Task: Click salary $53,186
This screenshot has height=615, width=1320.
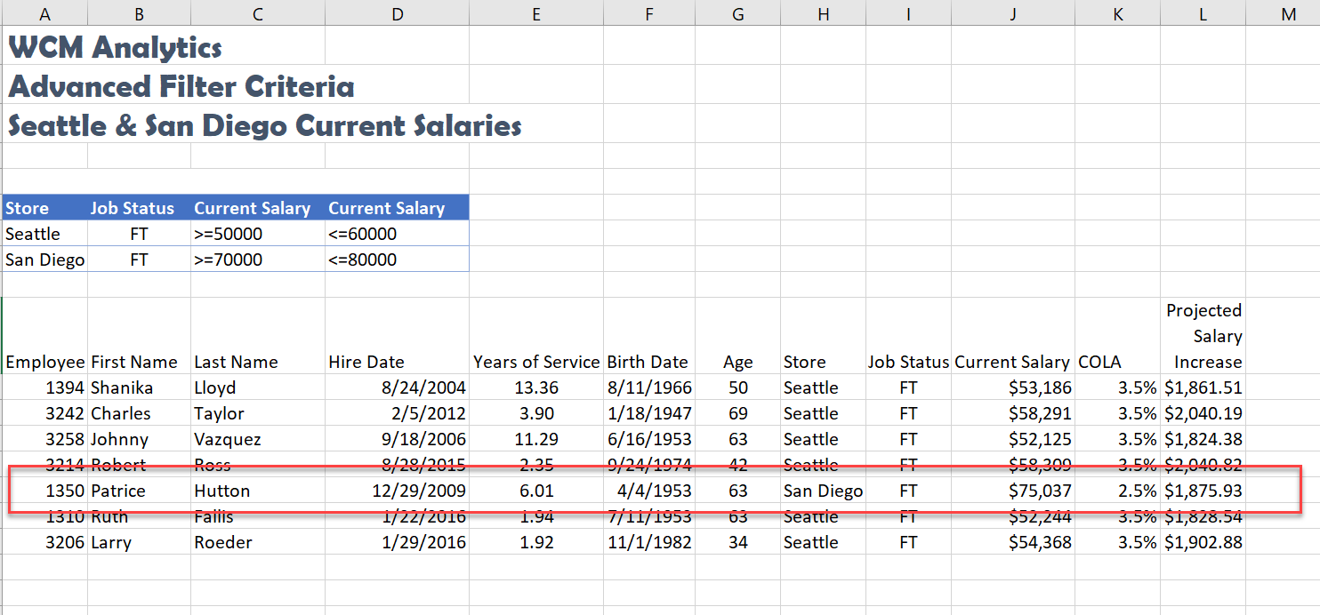Action: (x=1012, y=387)
